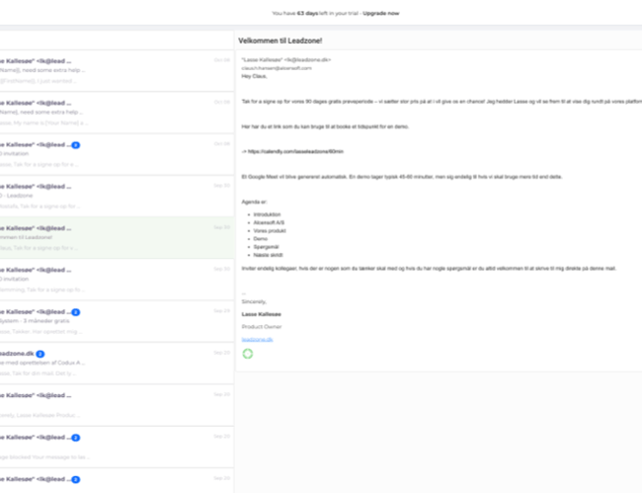Image resolution: width=642 pixels, height=494 pixels.
Task: Open the invitation email dated Oct 06
Action: (x=117, y=154)
